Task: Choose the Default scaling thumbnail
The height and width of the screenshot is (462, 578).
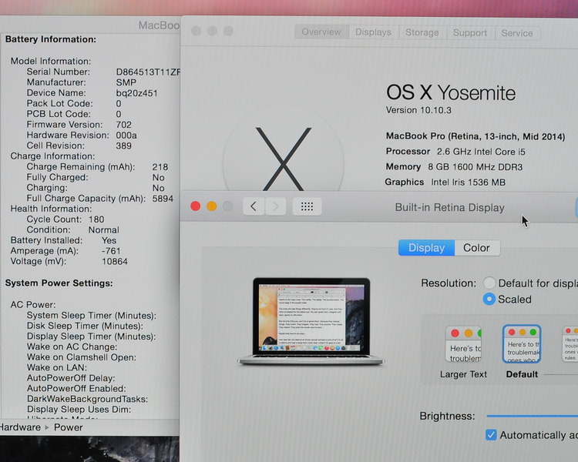Action: point(522,343)
